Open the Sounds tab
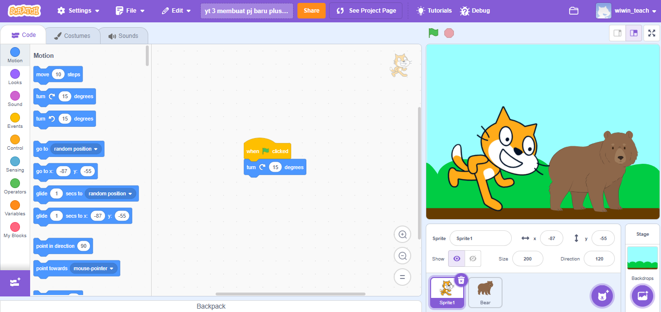The image size is (661, 312). 123,35
